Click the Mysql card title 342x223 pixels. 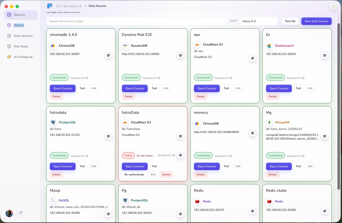tap(55, 191)
